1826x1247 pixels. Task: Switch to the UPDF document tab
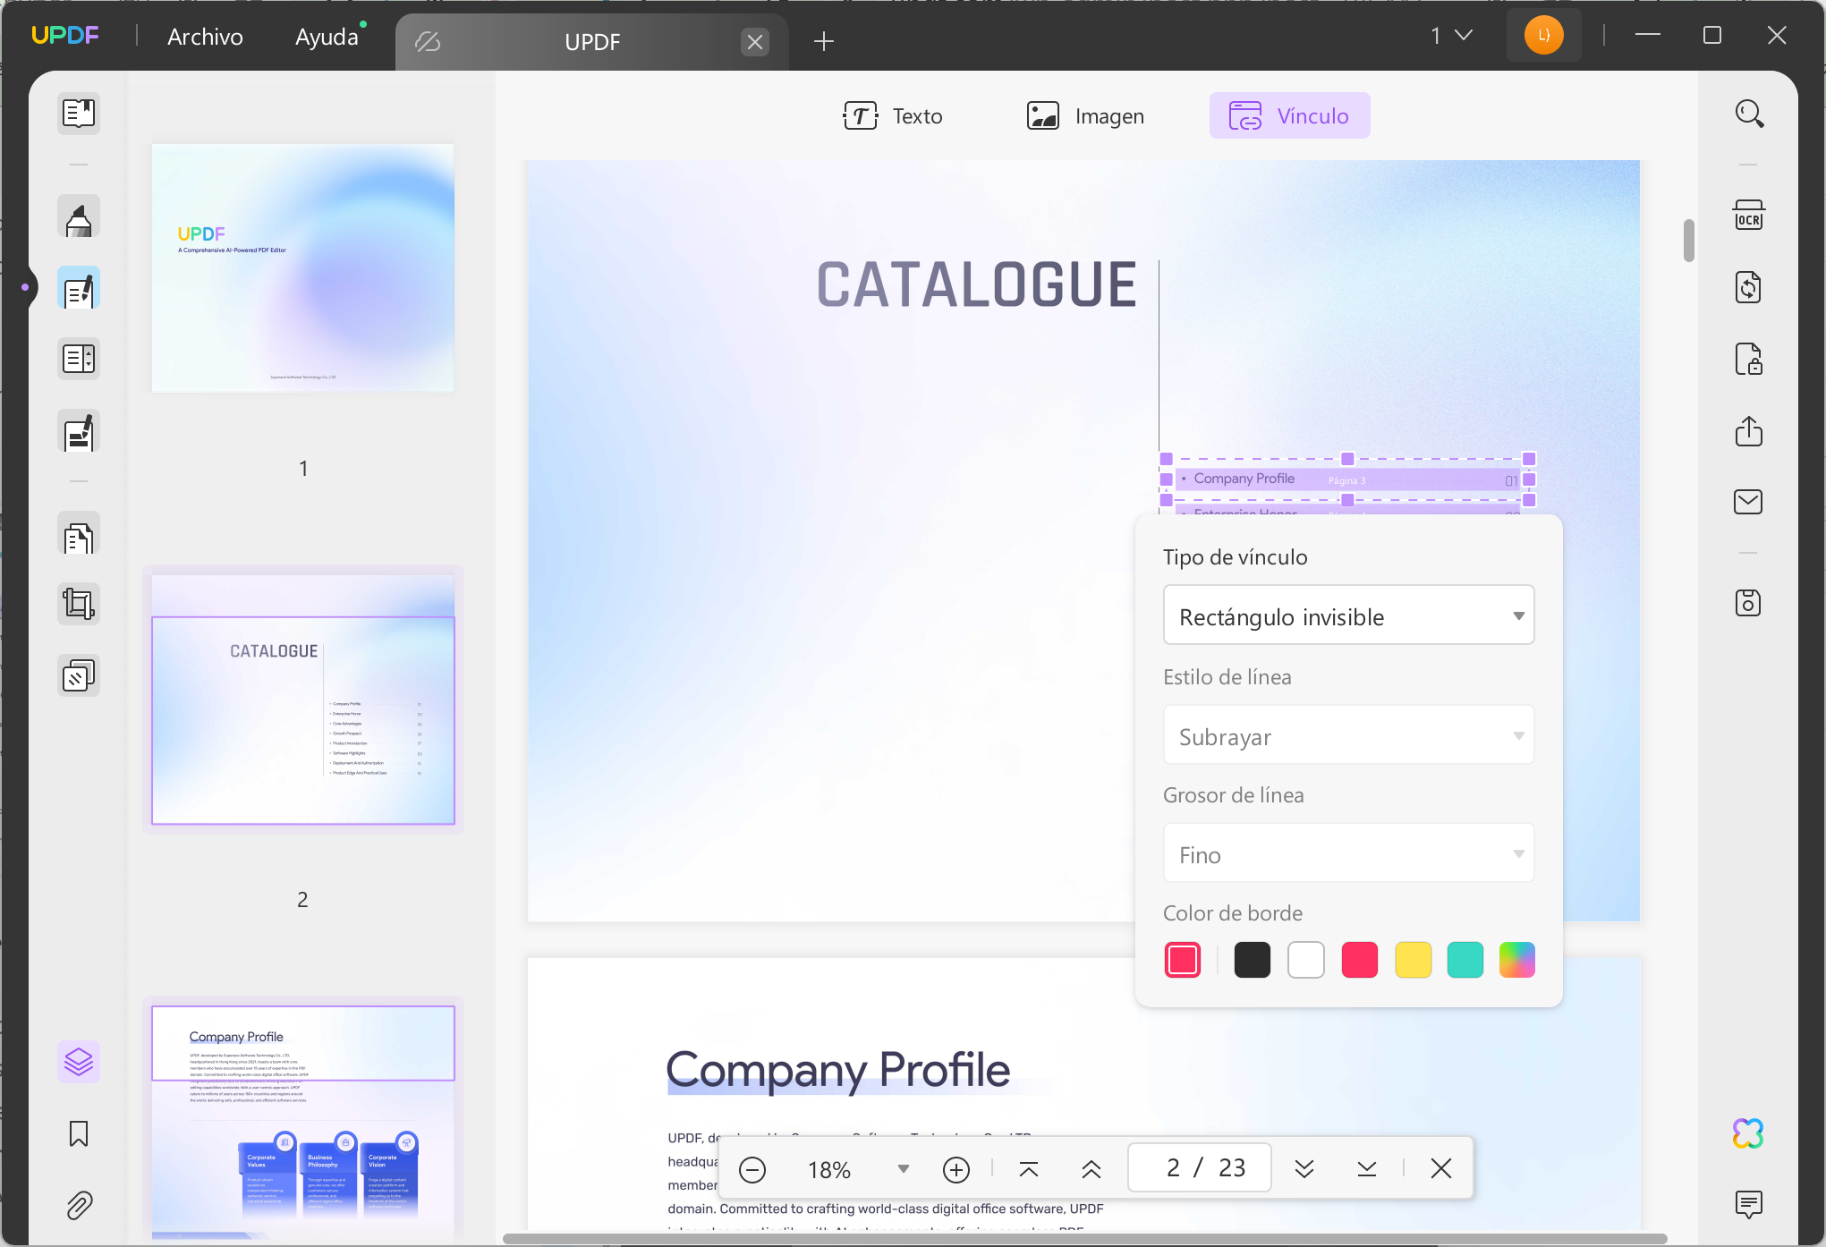[x=591, y=41]
